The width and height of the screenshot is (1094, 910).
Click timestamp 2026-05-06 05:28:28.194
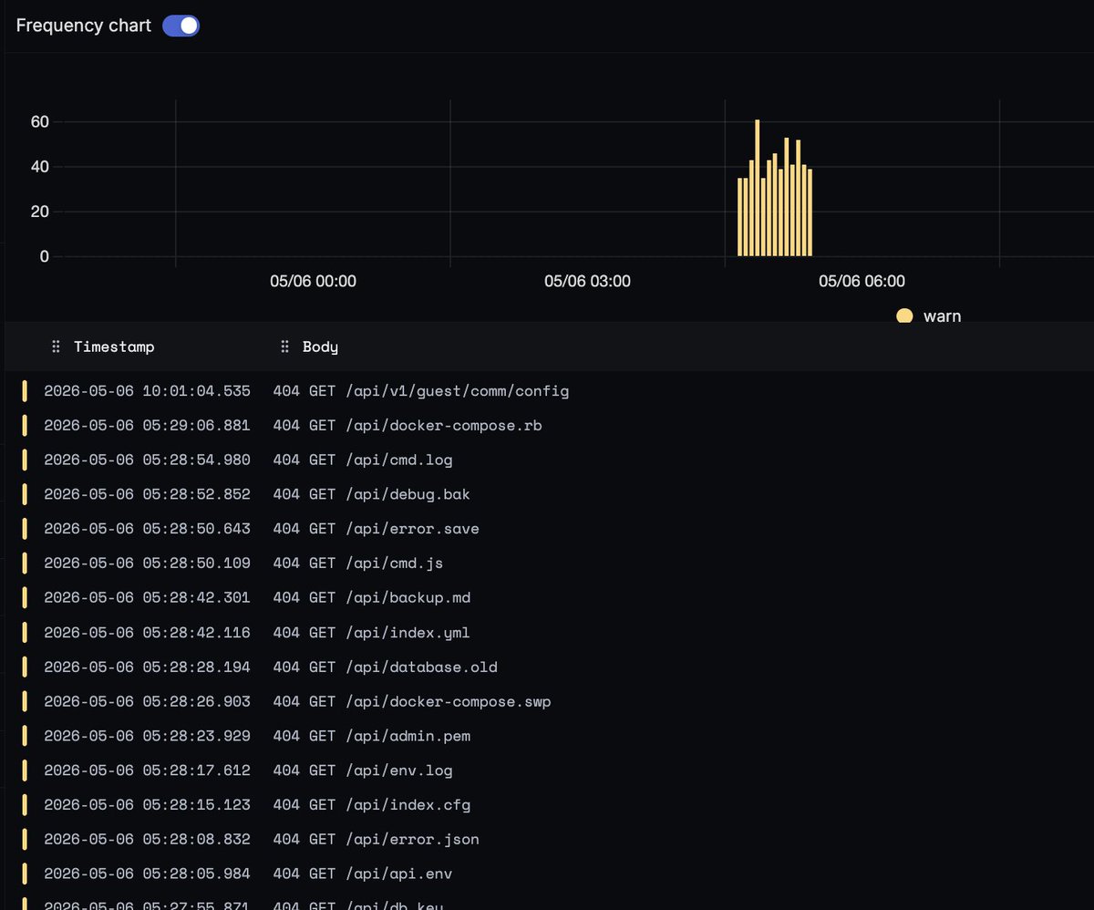point(147,667)
